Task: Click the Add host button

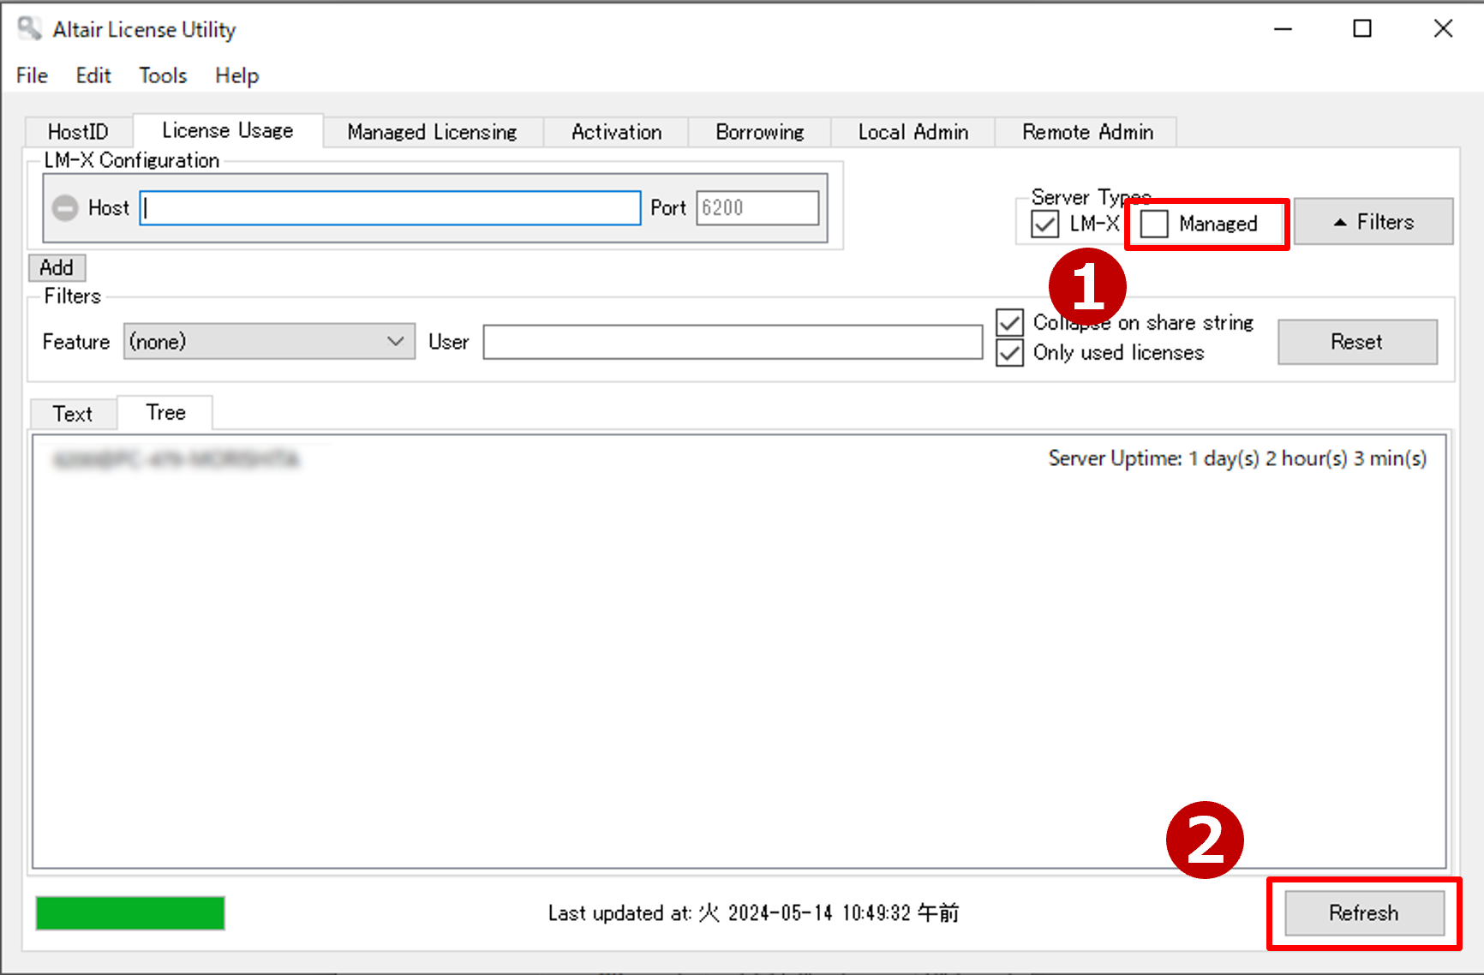Action: pyautogui.click(x=57, y=267)
